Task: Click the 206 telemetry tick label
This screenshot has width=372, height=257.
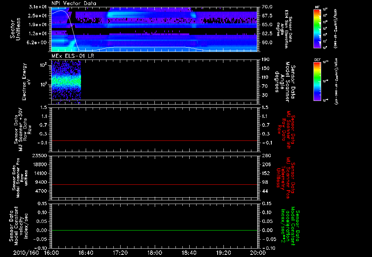Action: tap(266, 164)
